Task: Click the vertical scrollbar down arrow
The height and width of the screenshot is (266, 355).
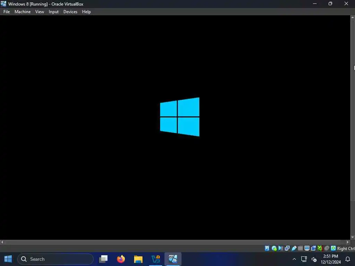Action: coord(353,237)
